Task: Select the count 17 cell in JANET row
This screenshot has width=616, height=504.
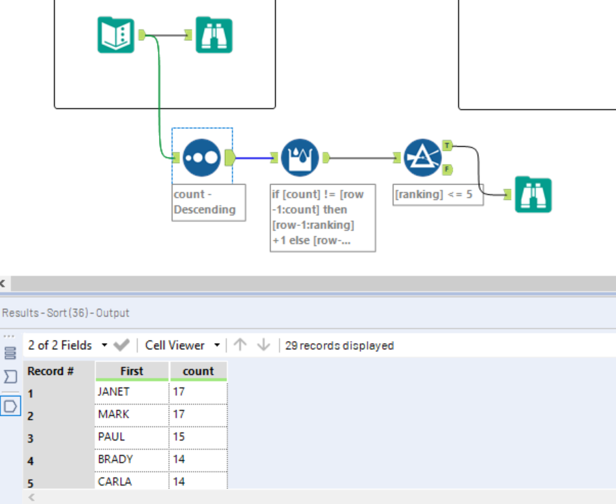Action: (x=199, y=392)
